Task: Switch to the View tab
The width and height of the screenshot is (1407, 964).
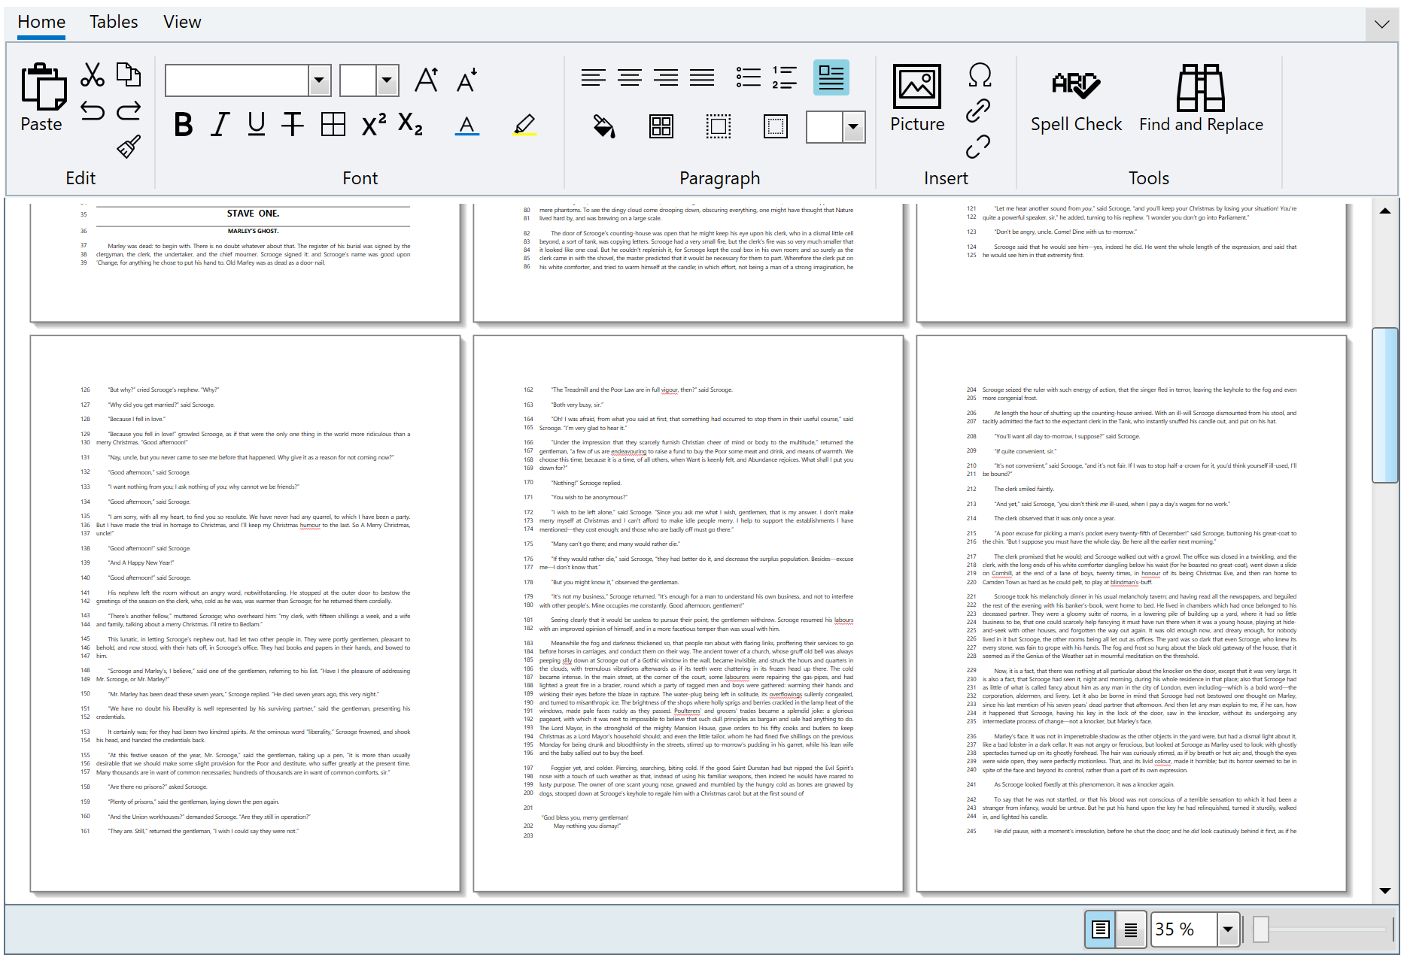Action: coord(182,23)
